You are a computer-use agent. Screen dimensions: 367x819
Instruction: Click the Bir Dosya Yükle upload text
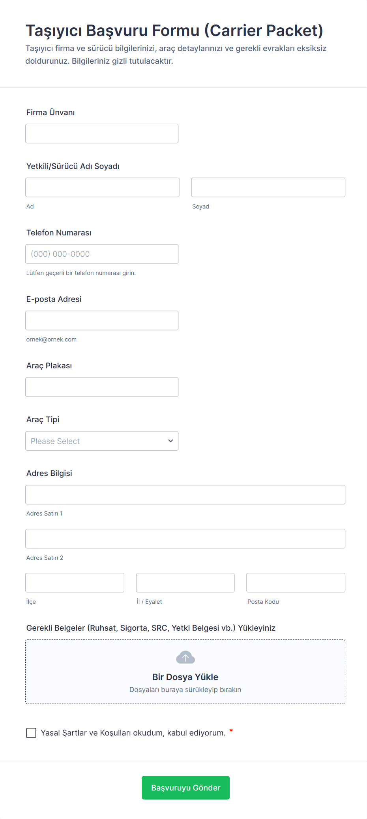pos(185,677)
